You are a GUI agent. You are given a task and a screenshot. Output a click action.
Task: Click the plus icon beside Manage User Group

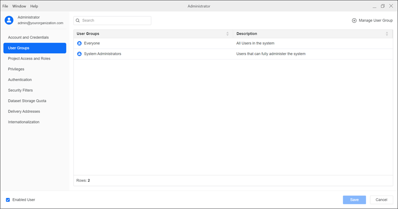[x=354, y=21]
